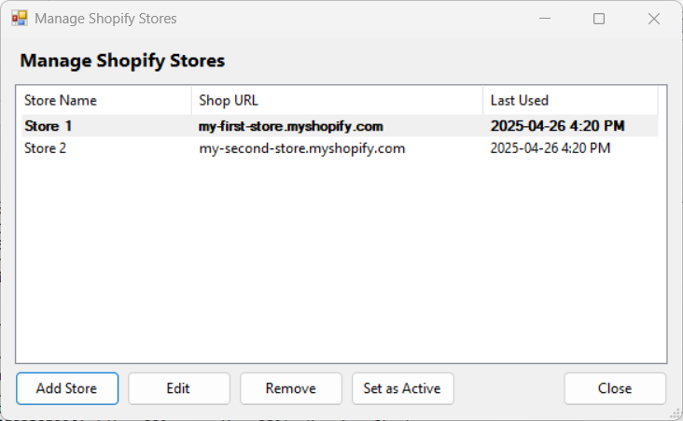Click Store 2 last used date cell
The image size is (683, 421).
551,148
